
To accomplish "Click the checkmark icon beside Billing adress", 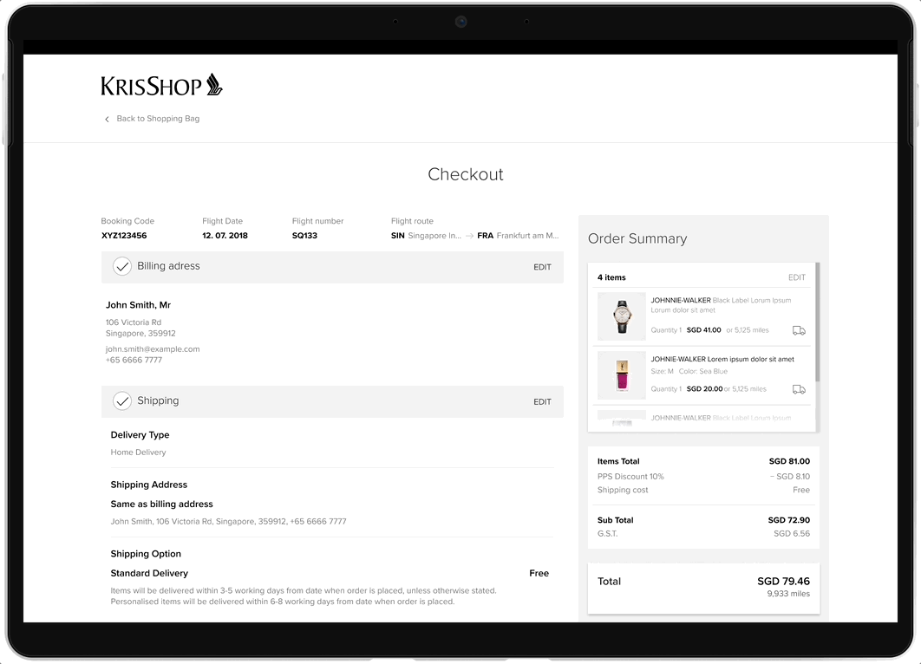I will tap(121, 266).
